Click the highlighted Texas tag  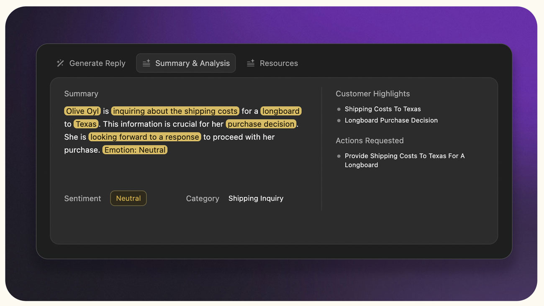coord(86,124)
